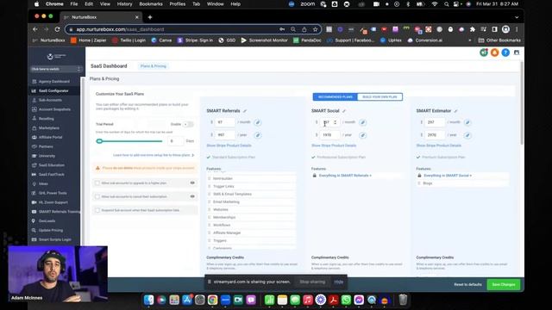This screenshot has height=310, width=552.
Task: Go to Account Snapshots in sidebar
Action: coord(54,109)
